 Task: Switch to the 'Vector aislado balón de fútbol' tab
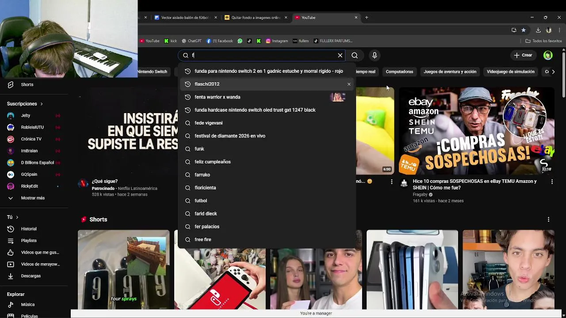click(x=186, y=18)
